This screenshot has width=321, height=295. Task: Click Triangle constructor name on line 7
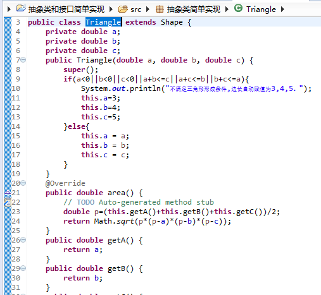[94, 60]
